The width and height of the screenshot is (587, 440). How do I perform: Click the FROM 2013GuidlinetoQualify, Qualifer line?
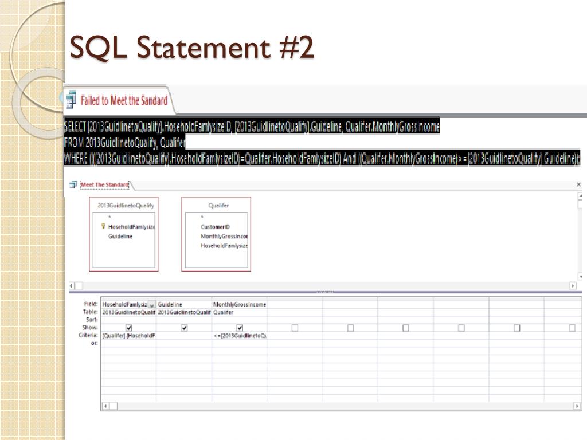coord(124,142)
